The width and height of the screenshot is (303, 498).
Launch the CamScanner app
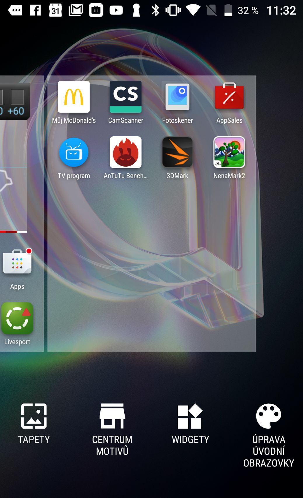tap(126, 97)
